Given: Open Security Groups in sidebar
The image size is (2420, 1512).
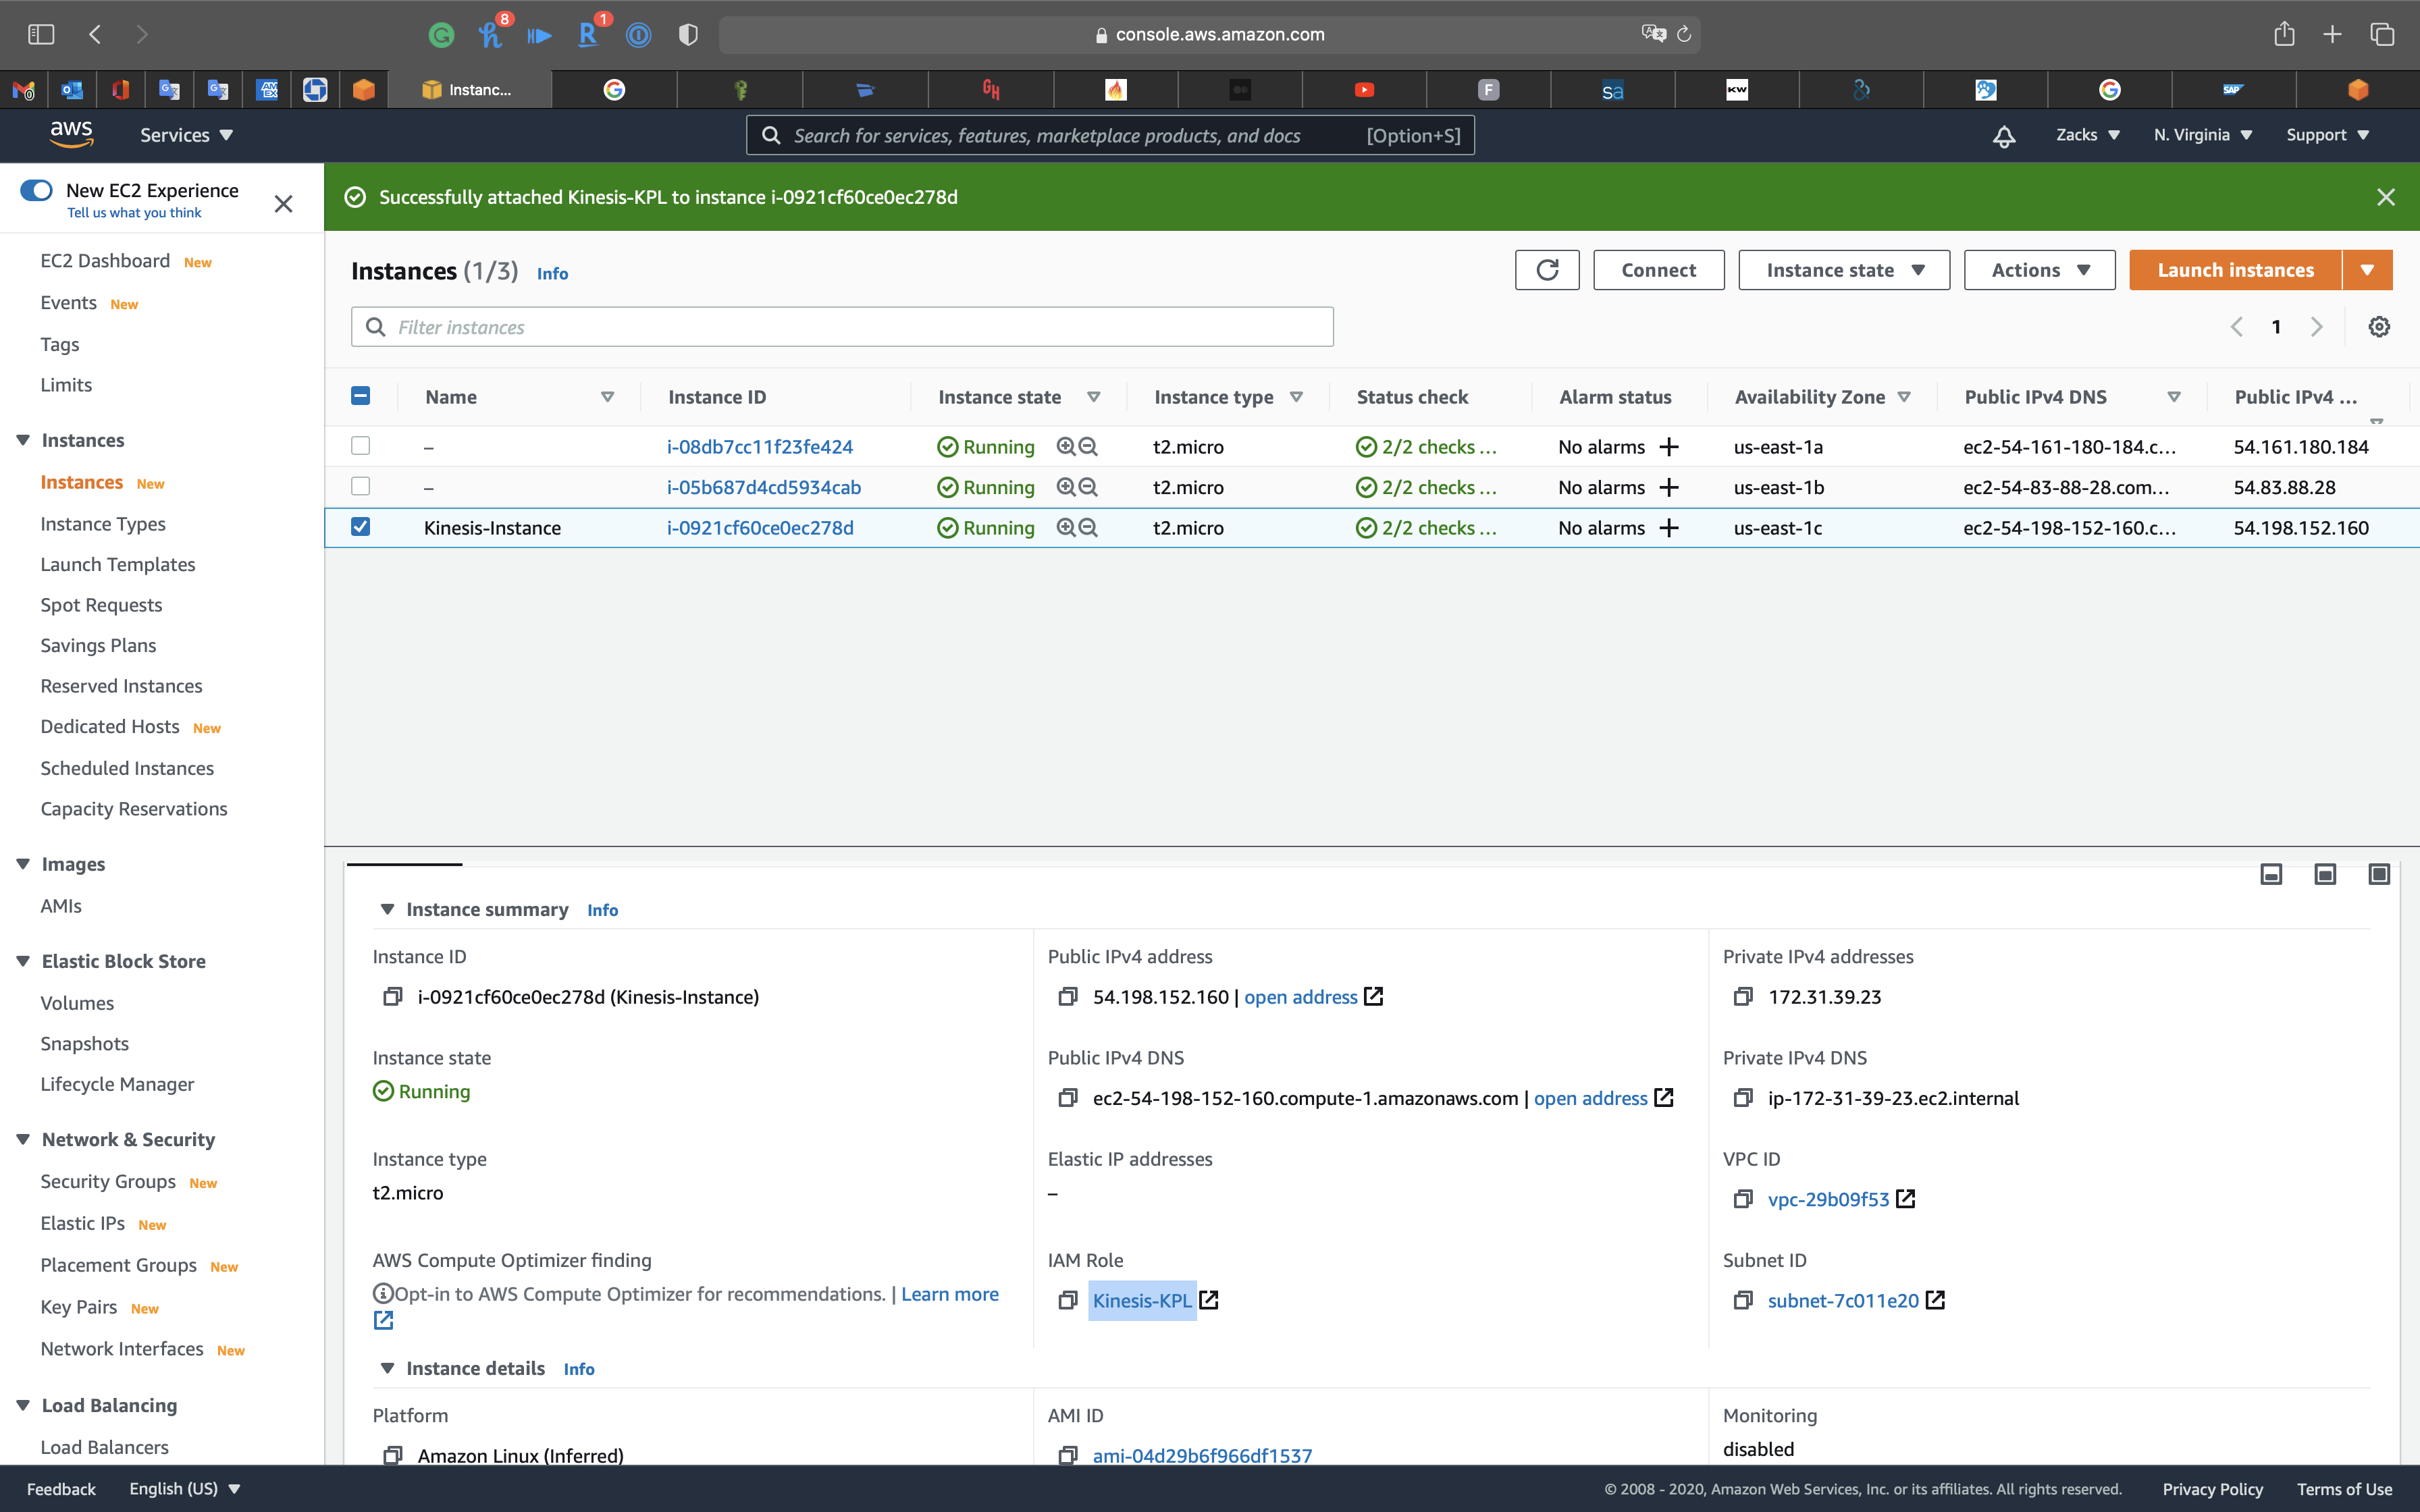Looking at the screenshot, I should tap(108, 1181).
